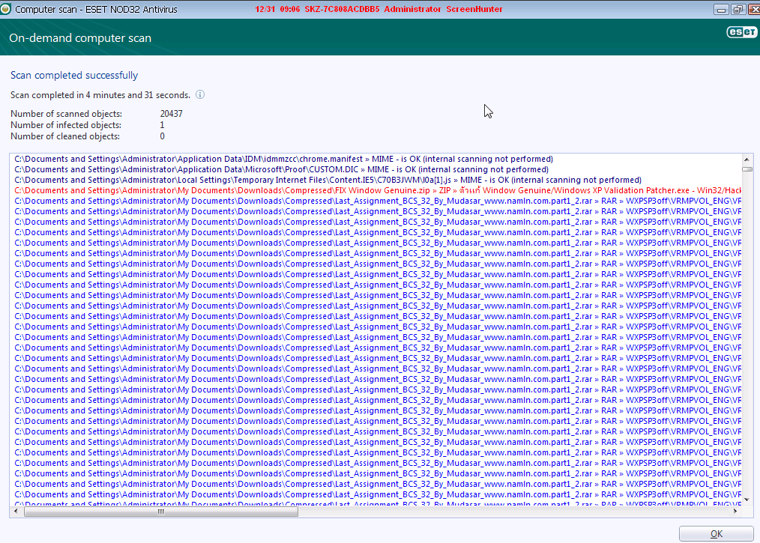760x543 pixels.
Task: Select the l0a[1].js log entry
Action: [x=328, y=181]
